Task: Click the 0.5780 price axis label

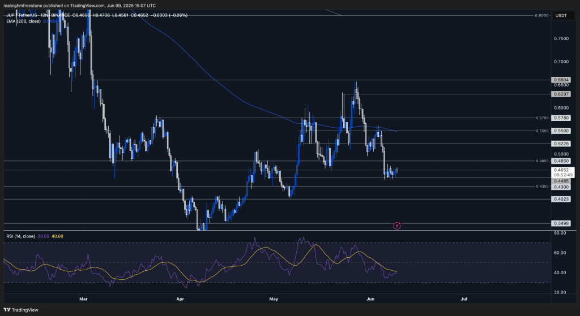Action: (x=560, y=118)
